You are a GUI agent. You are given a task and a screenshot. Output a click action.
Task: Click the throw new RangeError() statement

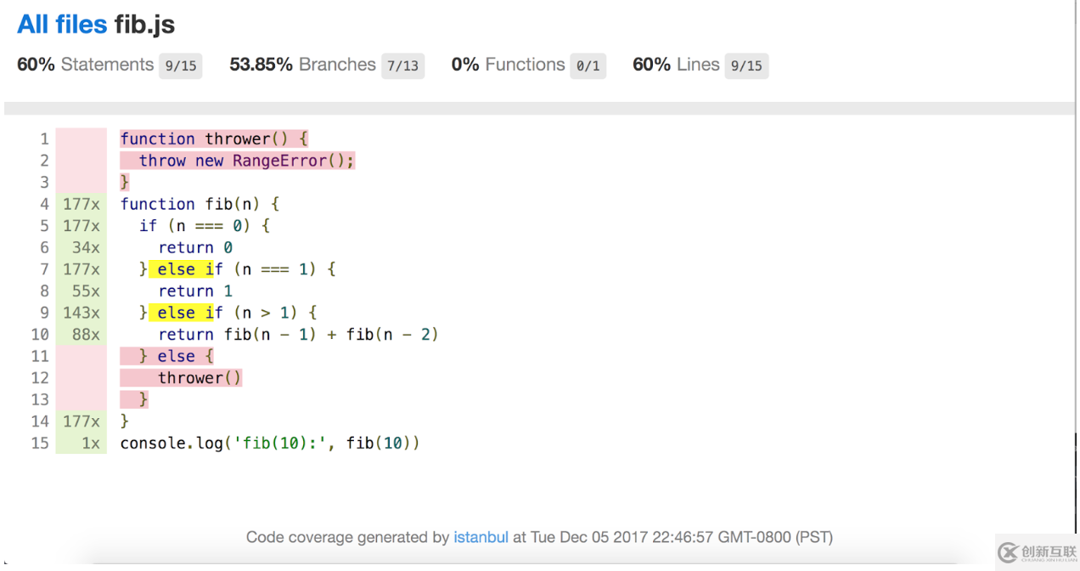pyautogui.click(x=245, y=161)
